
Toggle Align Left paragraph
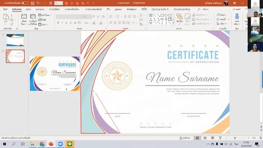(x=111, y=23)
